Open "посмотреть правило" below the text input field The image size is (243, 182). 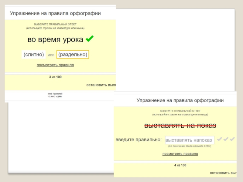click(x=180, y=154)
